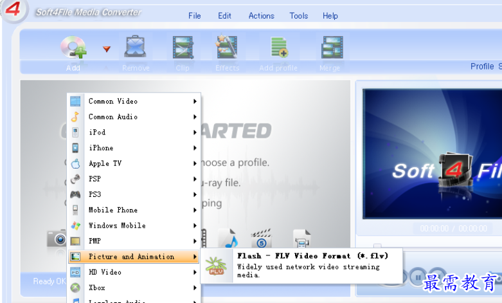
Task: Click the PSP console icon
Action: 75,179
